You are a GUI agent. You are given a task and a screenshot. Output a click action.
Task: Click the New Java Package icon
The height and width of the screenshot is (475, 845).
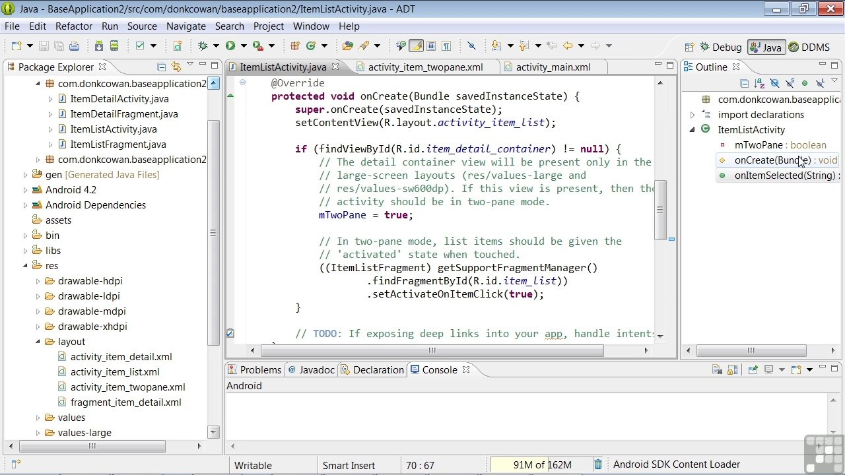[x=295, y=46]
